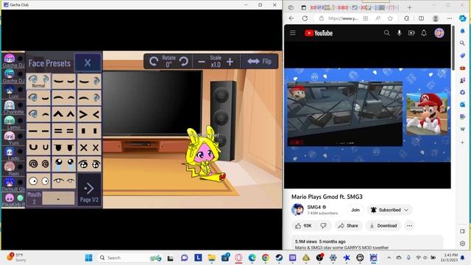Dislike the Mario Plays Gmod video
The image size is (471, 265).
(x=323, y=226)
